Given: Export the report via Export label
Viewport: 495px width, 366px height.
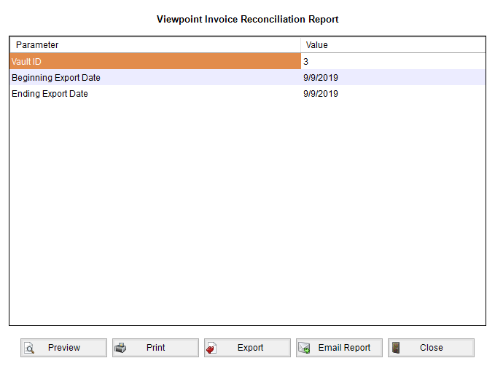Looking at the screenshot, I should point(250,348).
